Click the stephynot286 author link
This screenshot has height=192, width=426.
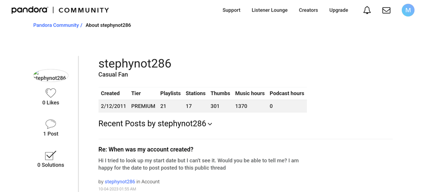point(120,181)
